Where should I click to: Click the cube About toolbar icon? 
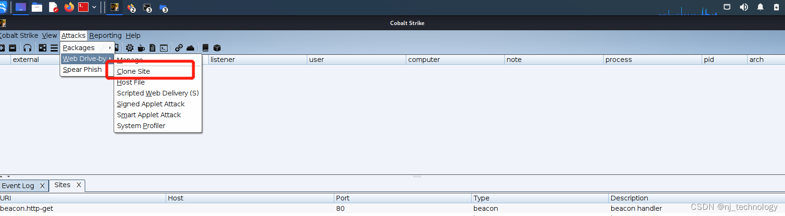(217, 48)
